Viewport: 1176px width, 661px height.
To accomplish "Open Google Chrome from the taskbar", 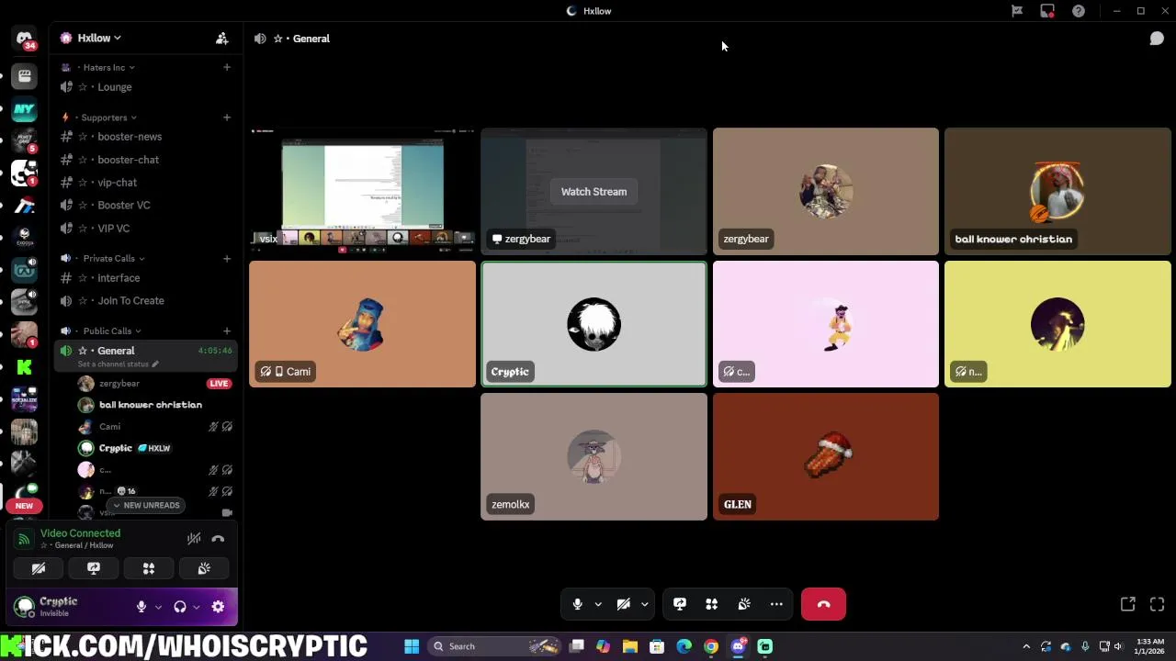I will point(711,646).
